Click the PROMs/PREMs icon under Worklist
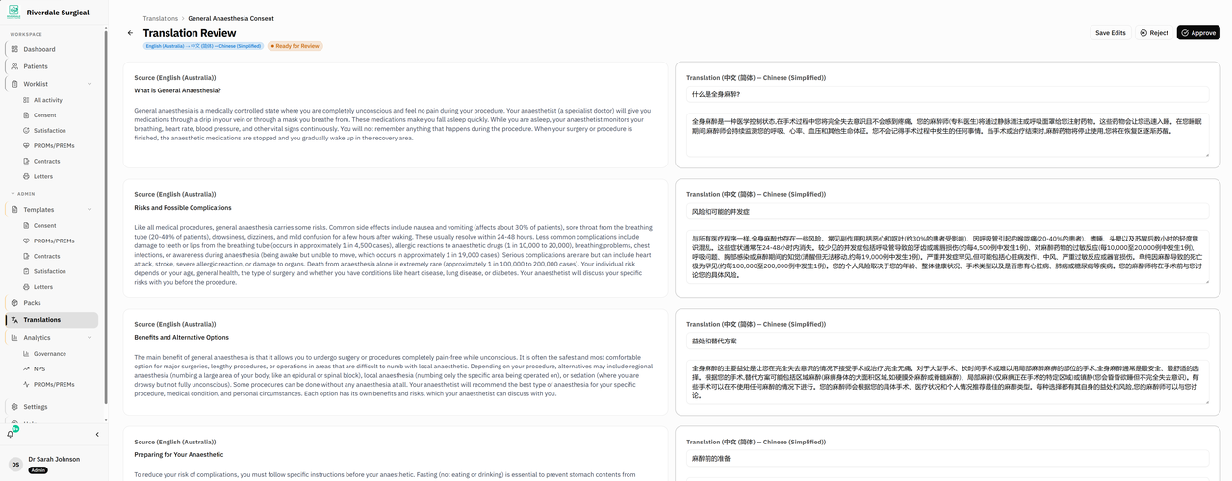 pyautogui.click(x=25, y=146)
